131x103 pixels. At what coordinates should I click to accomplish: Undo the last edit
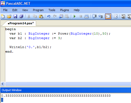(x=48, y=16)
